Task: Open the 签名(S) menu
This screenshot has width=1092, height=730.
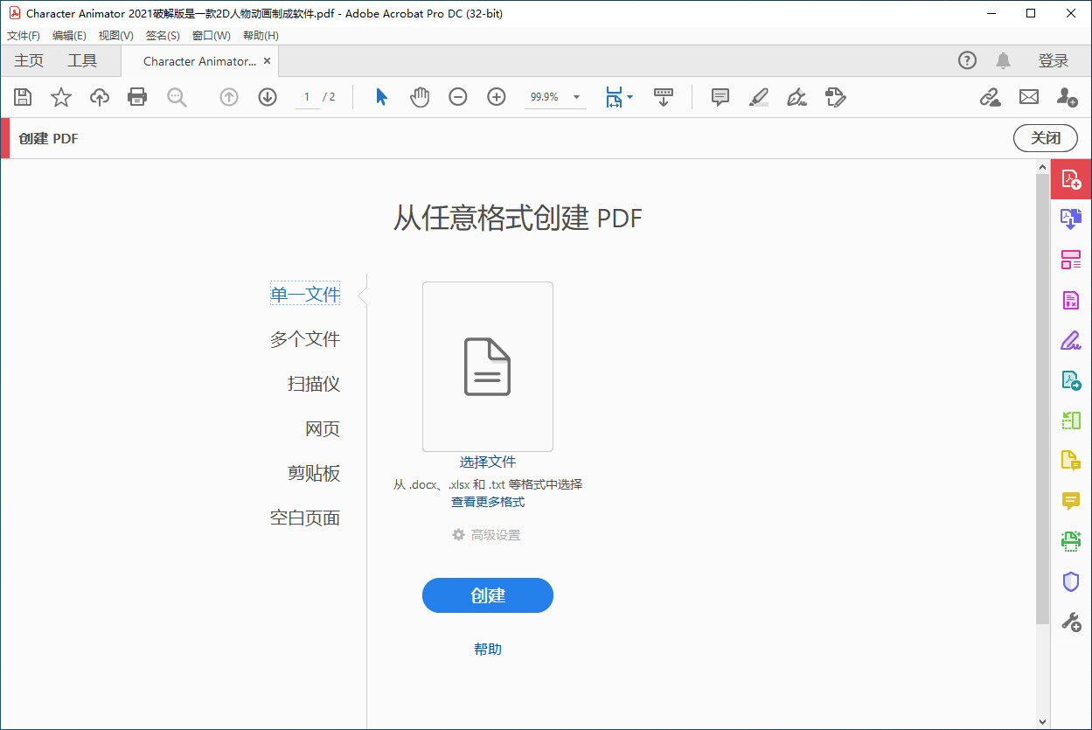Action: coord(163,36)
